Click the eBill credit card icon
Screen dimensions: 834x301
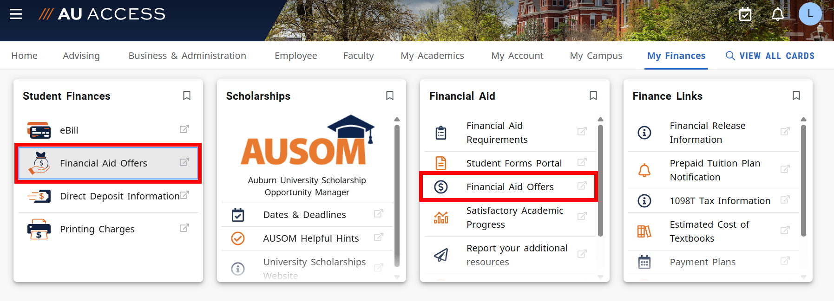pos(39,130)
